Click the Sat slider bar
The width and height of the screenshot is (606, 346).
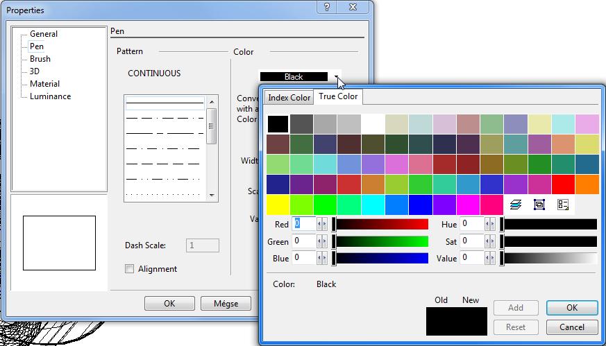(x=549, y=241)
